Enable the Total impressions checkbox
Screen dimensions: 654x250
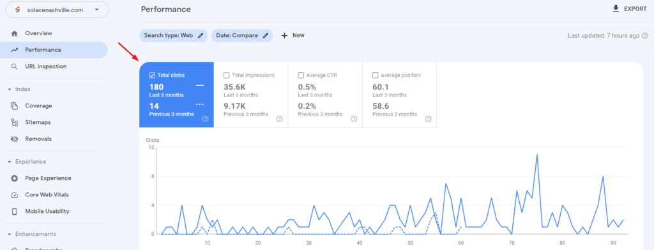(227, 75)
